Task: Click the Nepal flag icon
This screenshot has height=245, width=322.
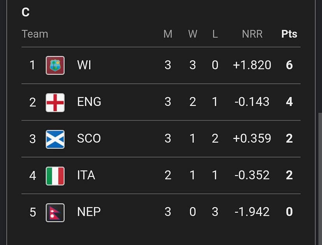Action: coord(55,212)
